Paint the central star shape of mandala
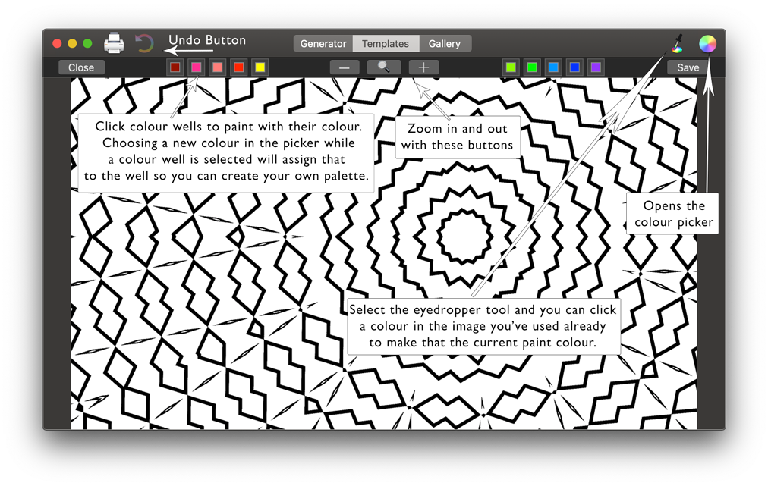 point(464,237)
